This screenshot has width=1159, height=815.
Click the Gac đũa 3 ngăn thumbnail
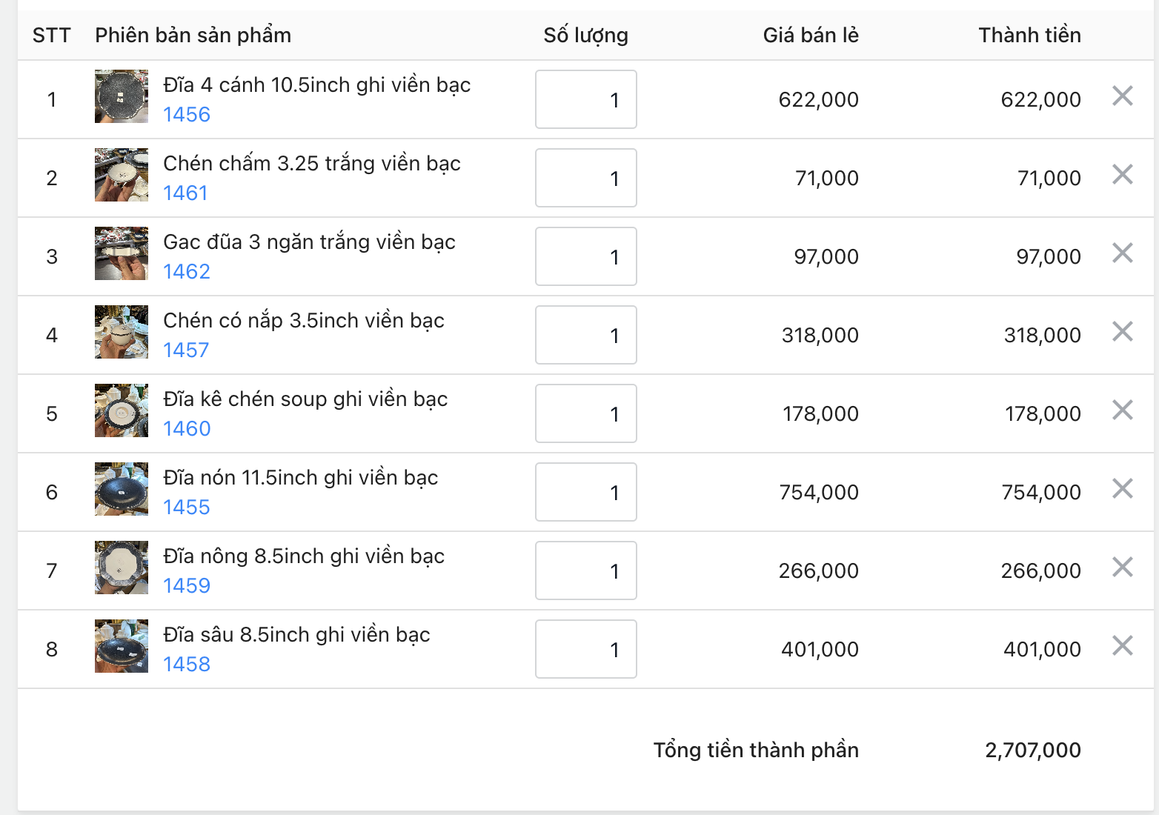122,253
